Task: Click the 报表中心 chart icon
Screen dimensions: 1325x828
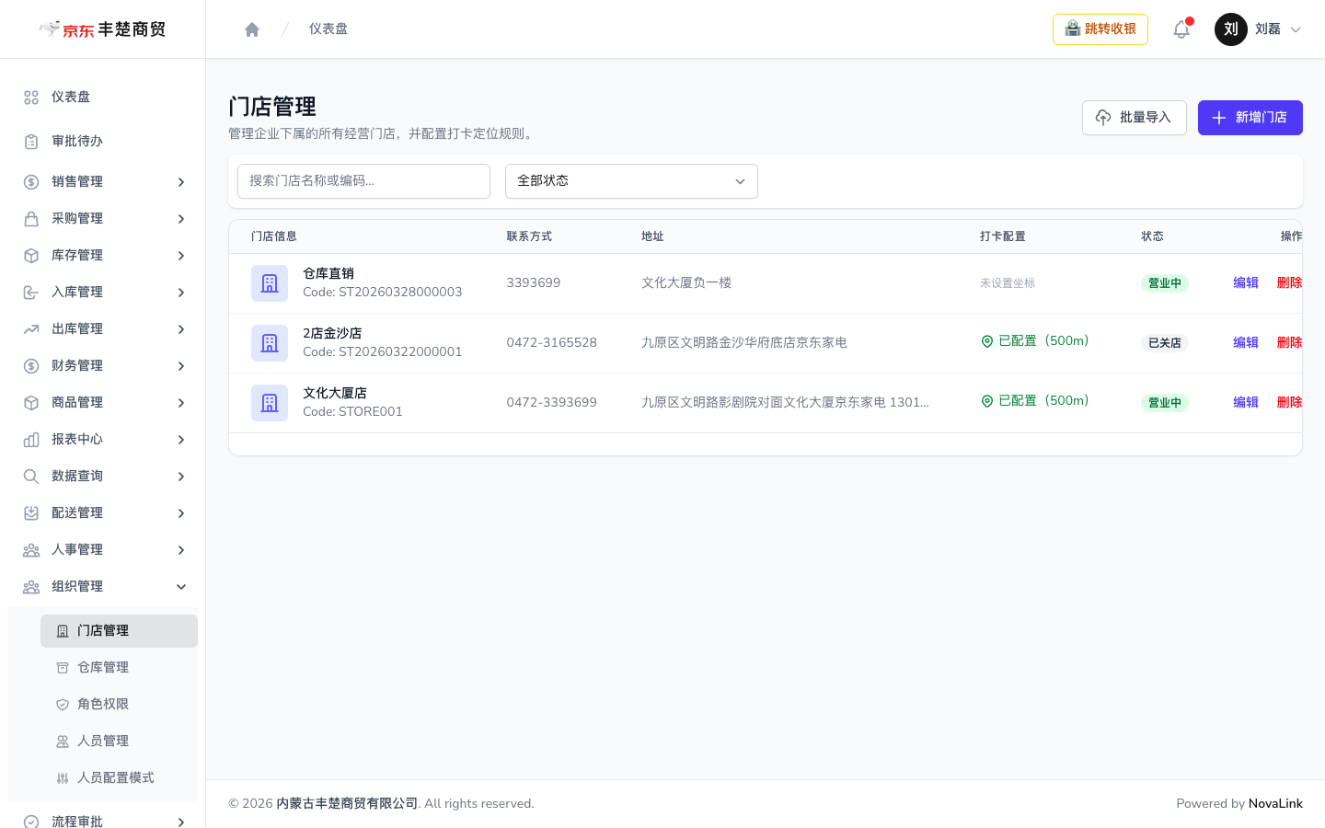Action: 31,440
